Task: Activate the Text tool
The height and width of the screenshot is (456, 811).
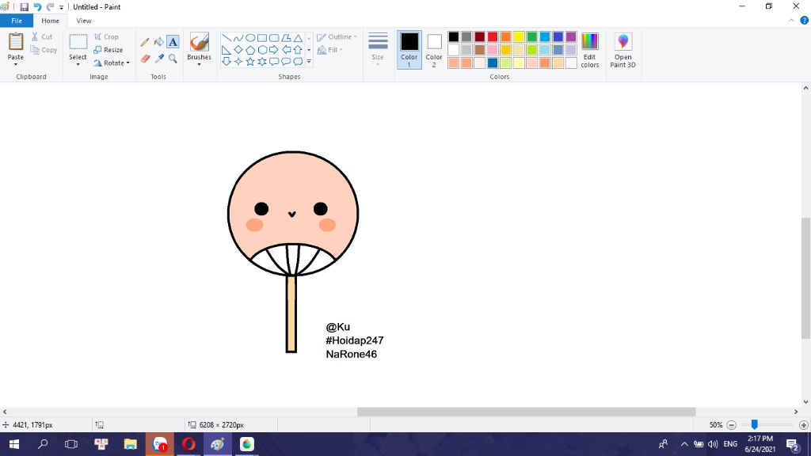Action: click(173, 42)
